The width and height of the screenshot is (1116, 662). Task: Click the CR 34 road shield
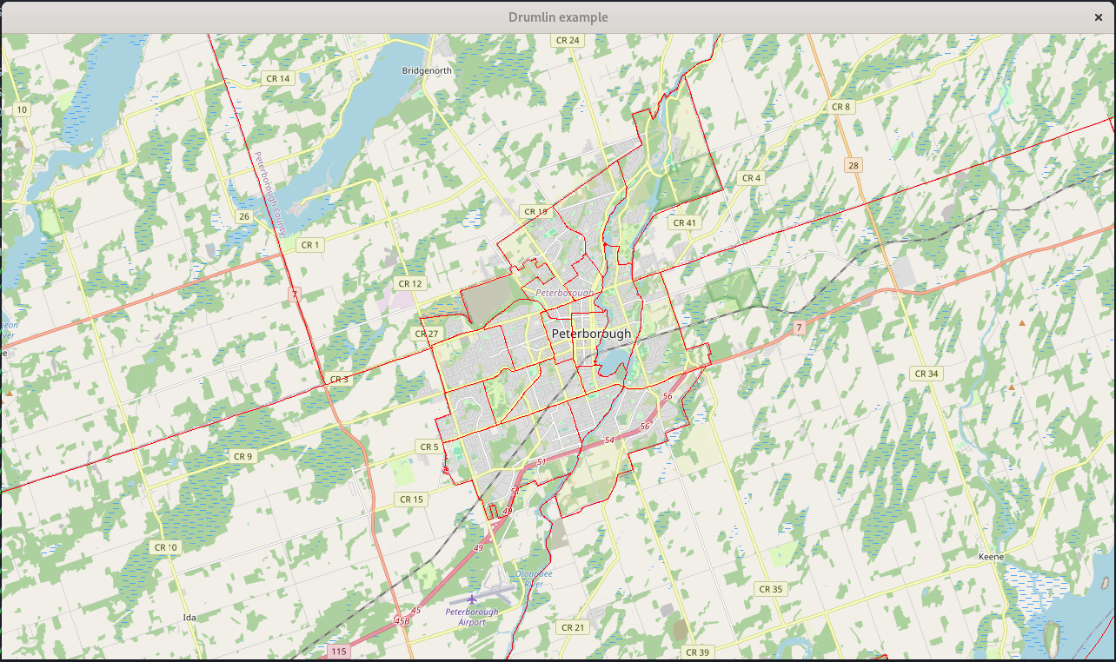point(927,374)
